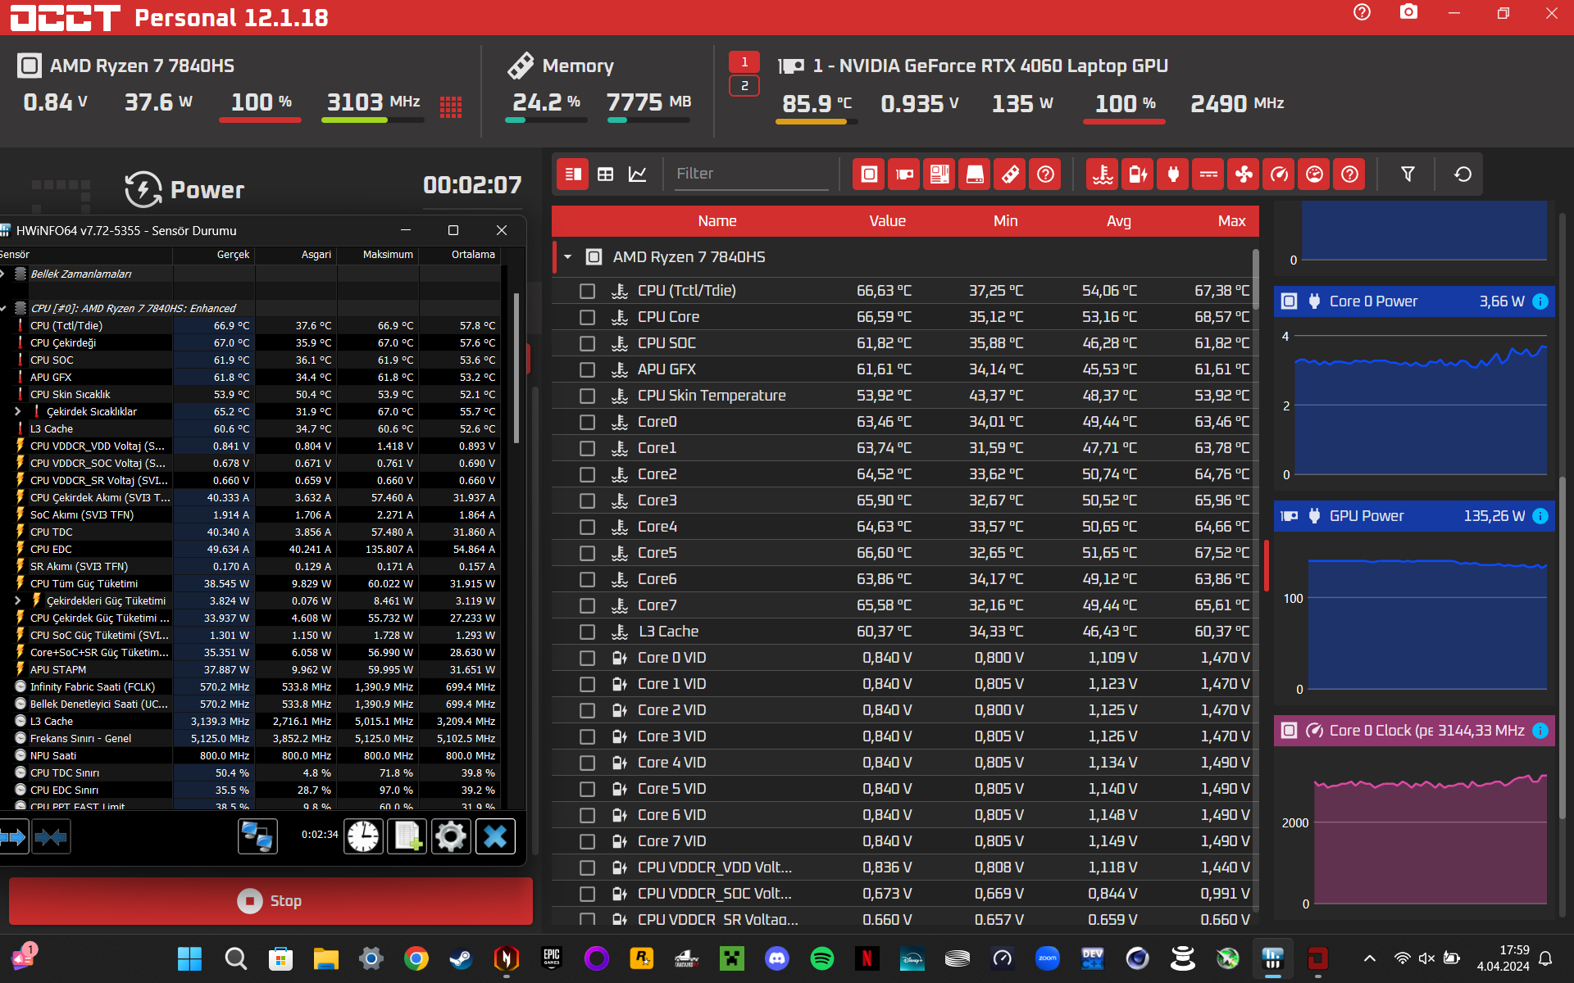Image resolution: width=1574 pixels, height=983 pixels.
Task: Toggle the temperature sensor type filter
Action: pyautogui.click(x=1103, y=174)
